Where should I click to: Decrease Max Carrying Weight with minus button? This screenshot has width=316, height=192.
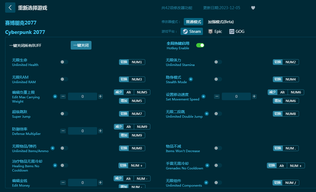click(x=63, y=96)
